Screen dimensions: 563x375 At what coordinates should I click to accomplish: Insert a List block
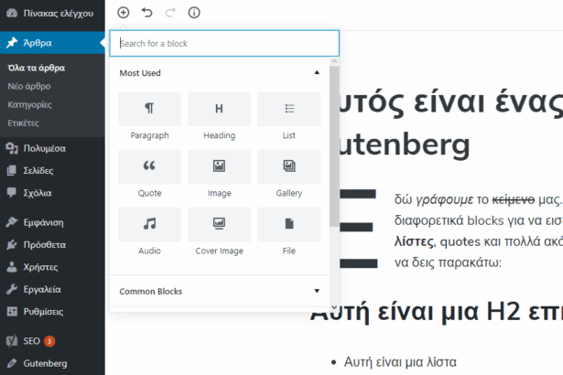[x=289, y=117]
